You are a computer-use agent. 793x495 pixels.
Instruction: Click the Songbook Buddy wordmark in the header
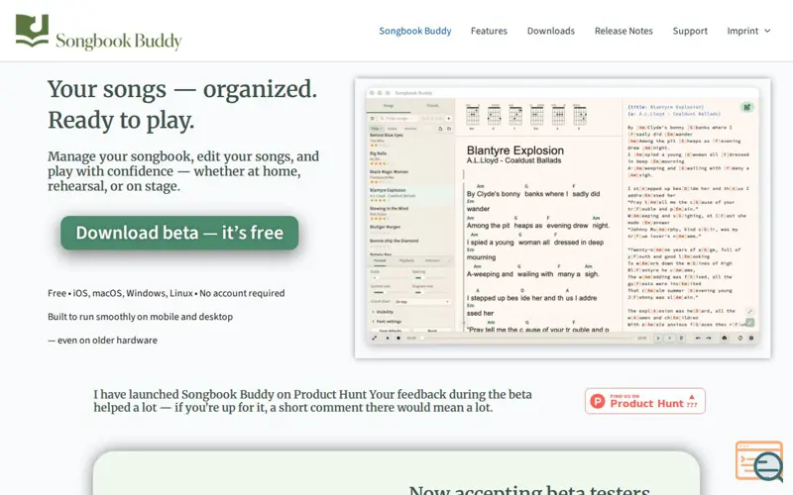point(119,41)
